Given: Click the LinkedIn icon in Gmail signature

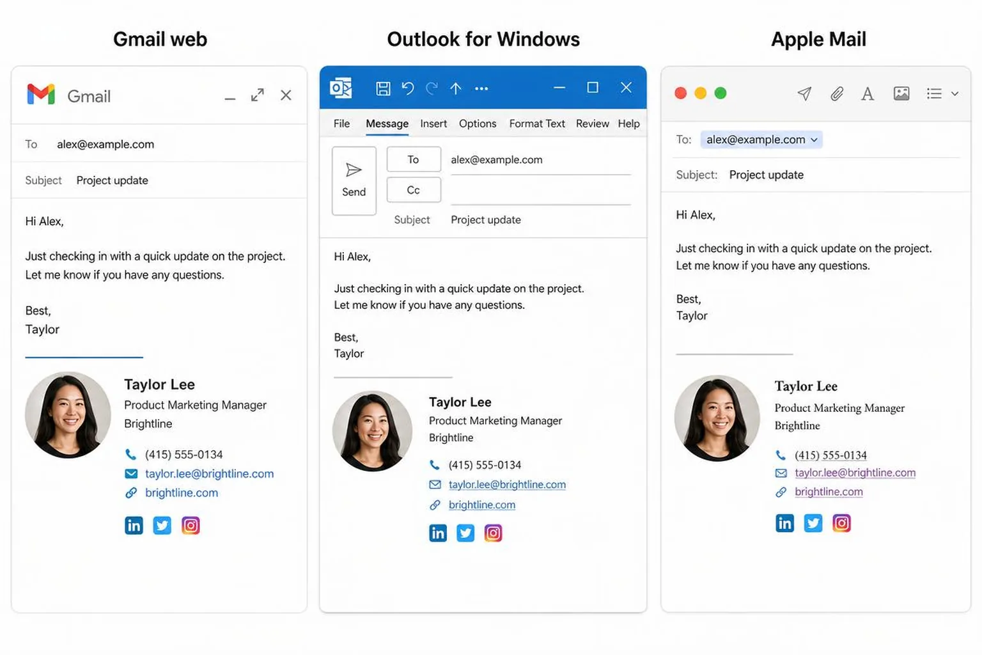Looking at the screenshot, I should pyautogui.click(x=134, y=526).
